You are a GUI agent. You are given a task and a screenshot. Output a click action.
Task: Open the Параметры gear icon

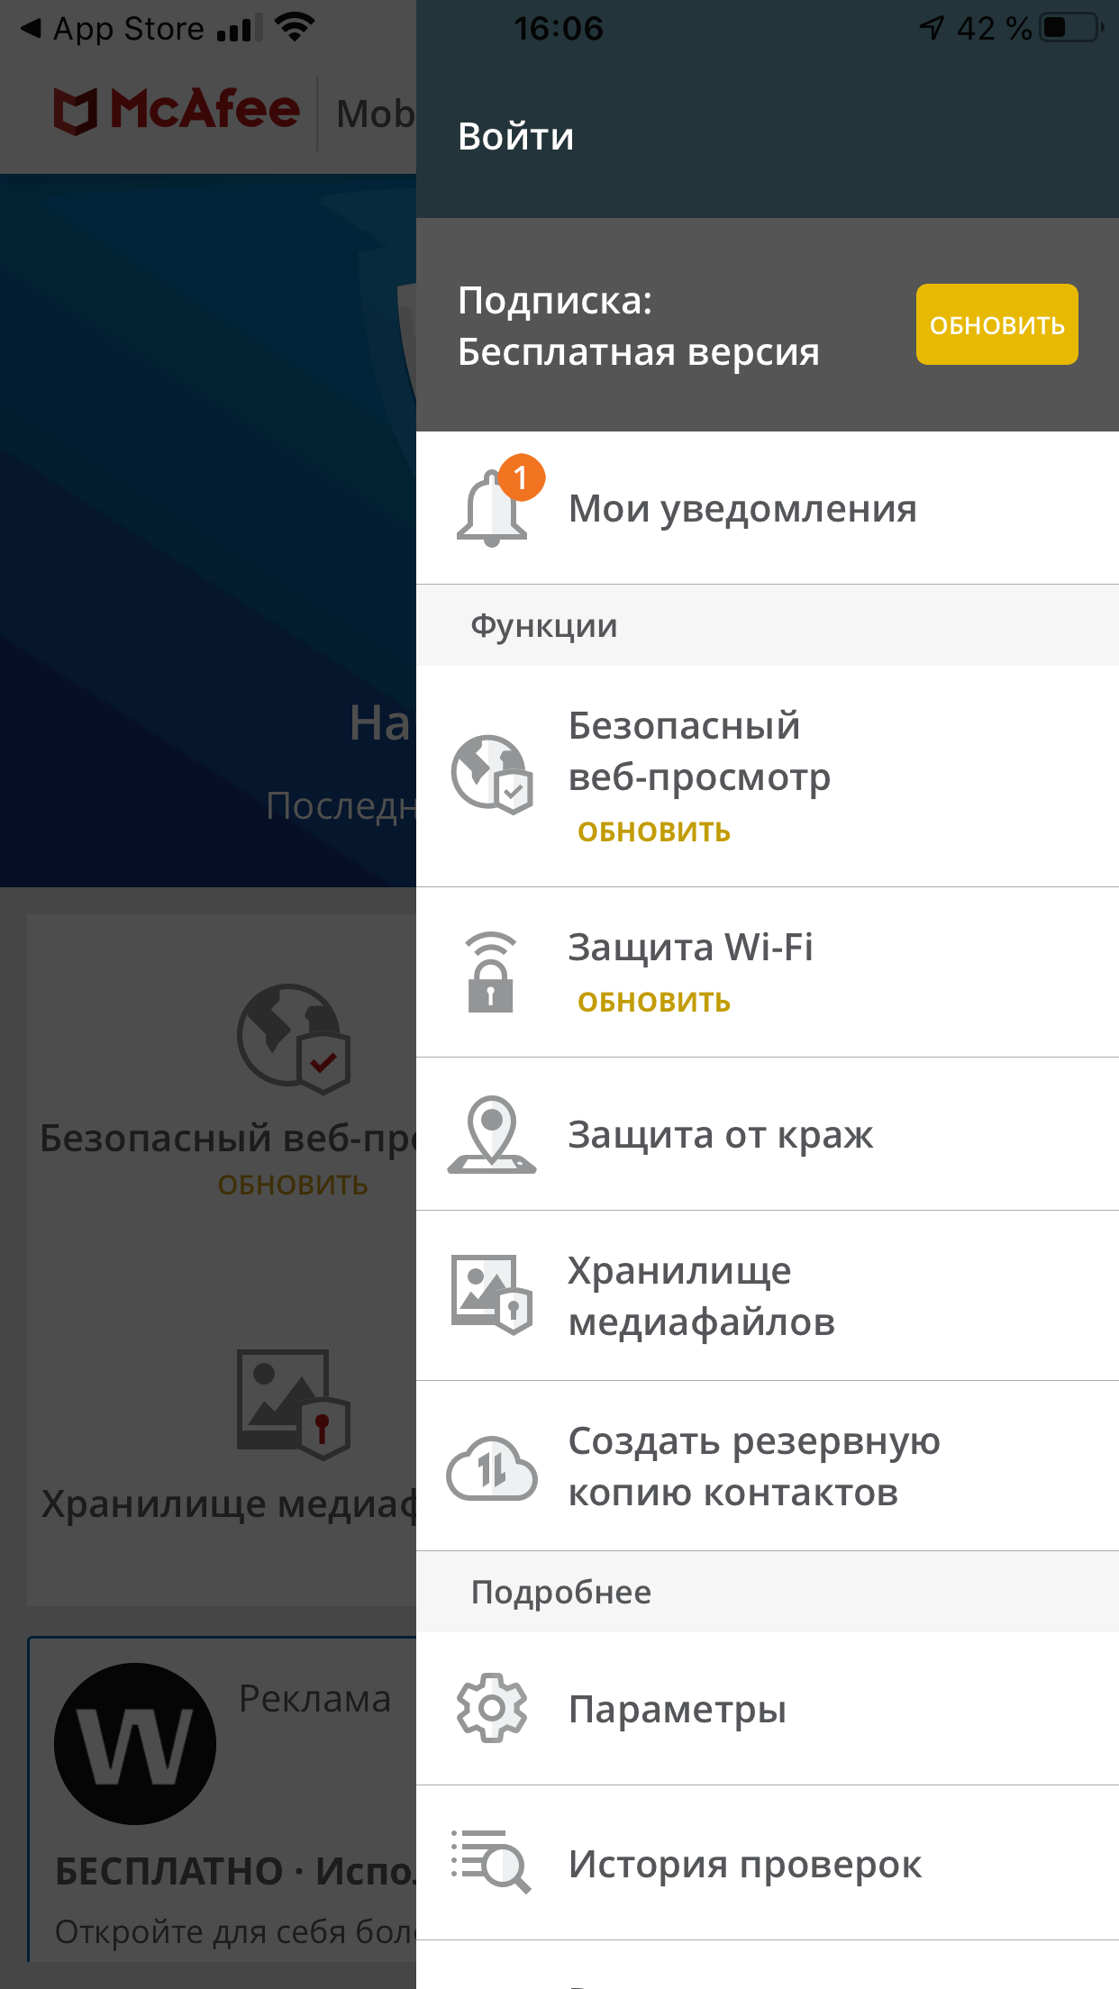[492, 1708]
